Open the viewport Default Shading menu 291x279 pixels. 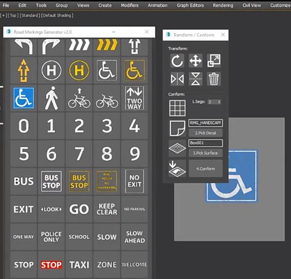click(57, 15)
